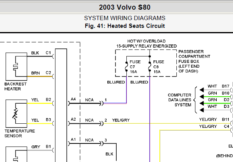Click connector label "A4"
The image size is (233, 162).
click(x=73, y=99)
